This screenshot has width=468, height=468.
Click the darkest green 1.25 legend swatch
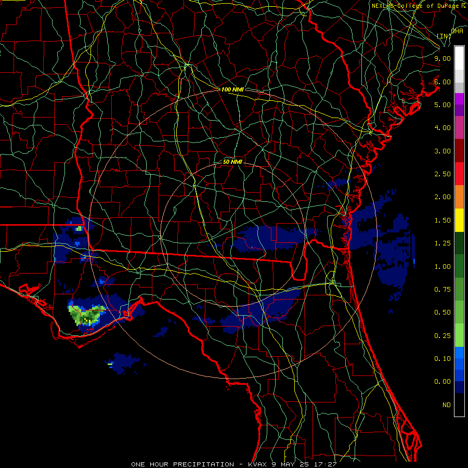point(459,243)
